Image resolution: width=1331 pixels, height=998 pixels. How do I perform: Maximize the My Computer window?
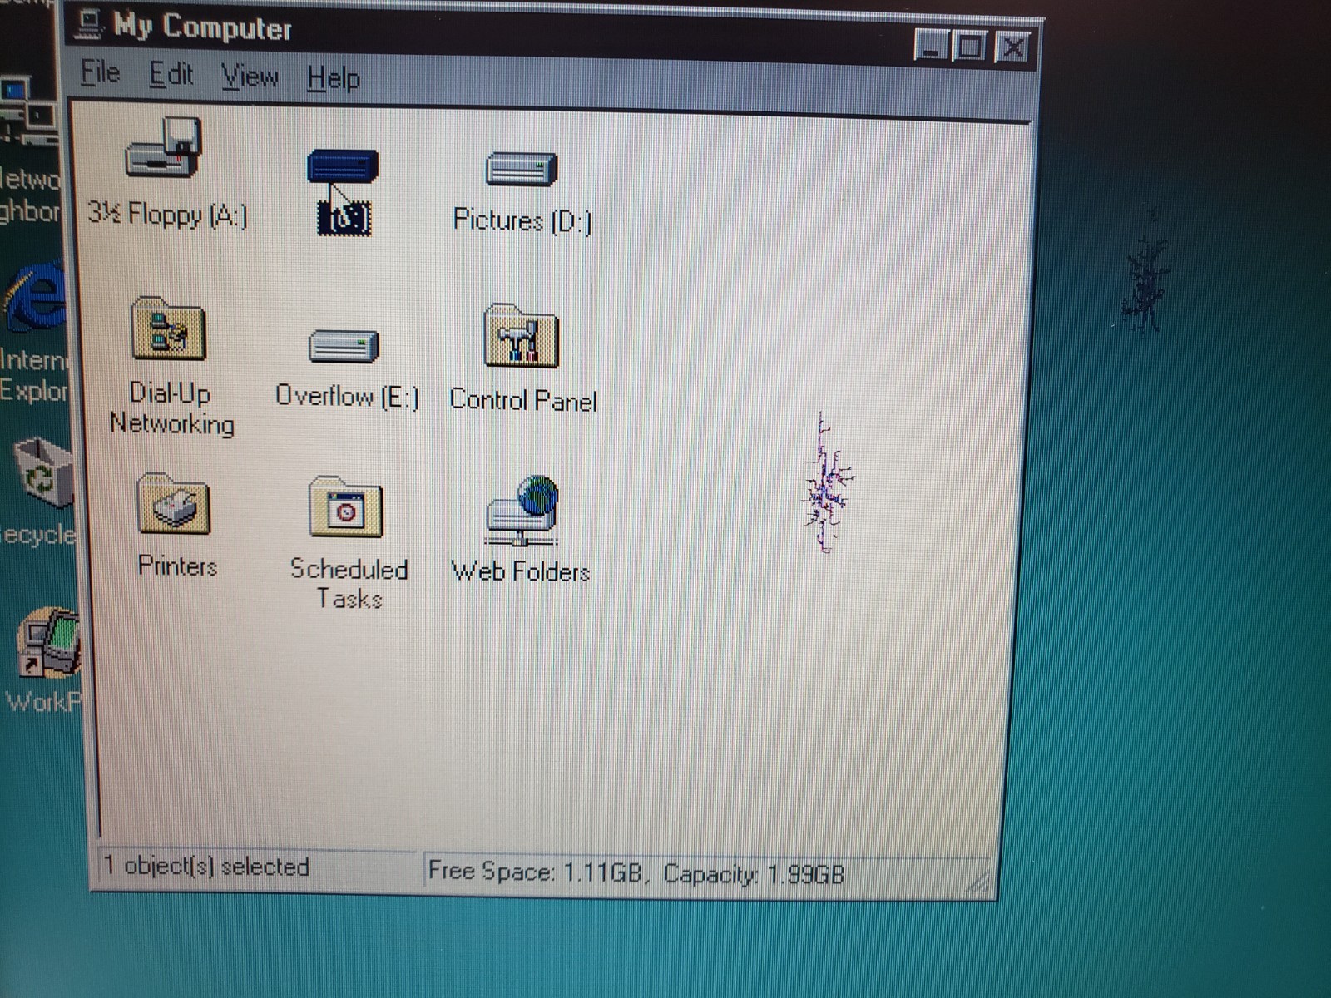pos(969,46)
